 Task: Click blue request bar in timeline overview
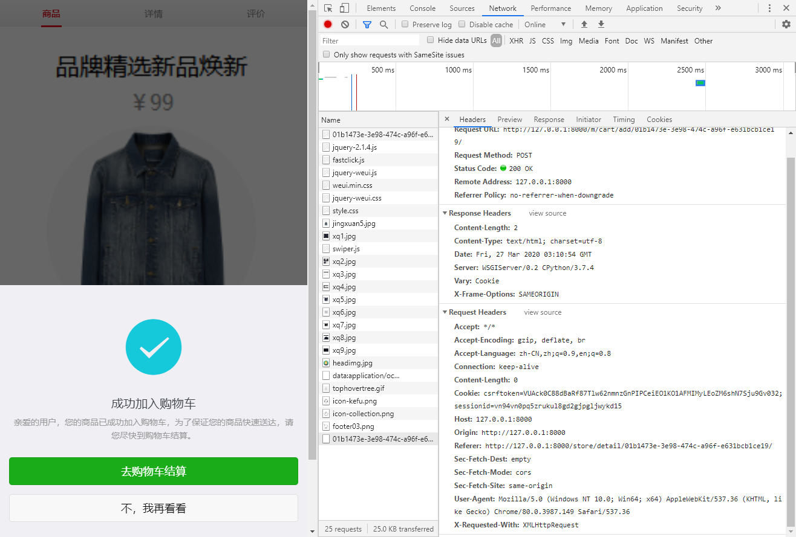pos(700,83)
